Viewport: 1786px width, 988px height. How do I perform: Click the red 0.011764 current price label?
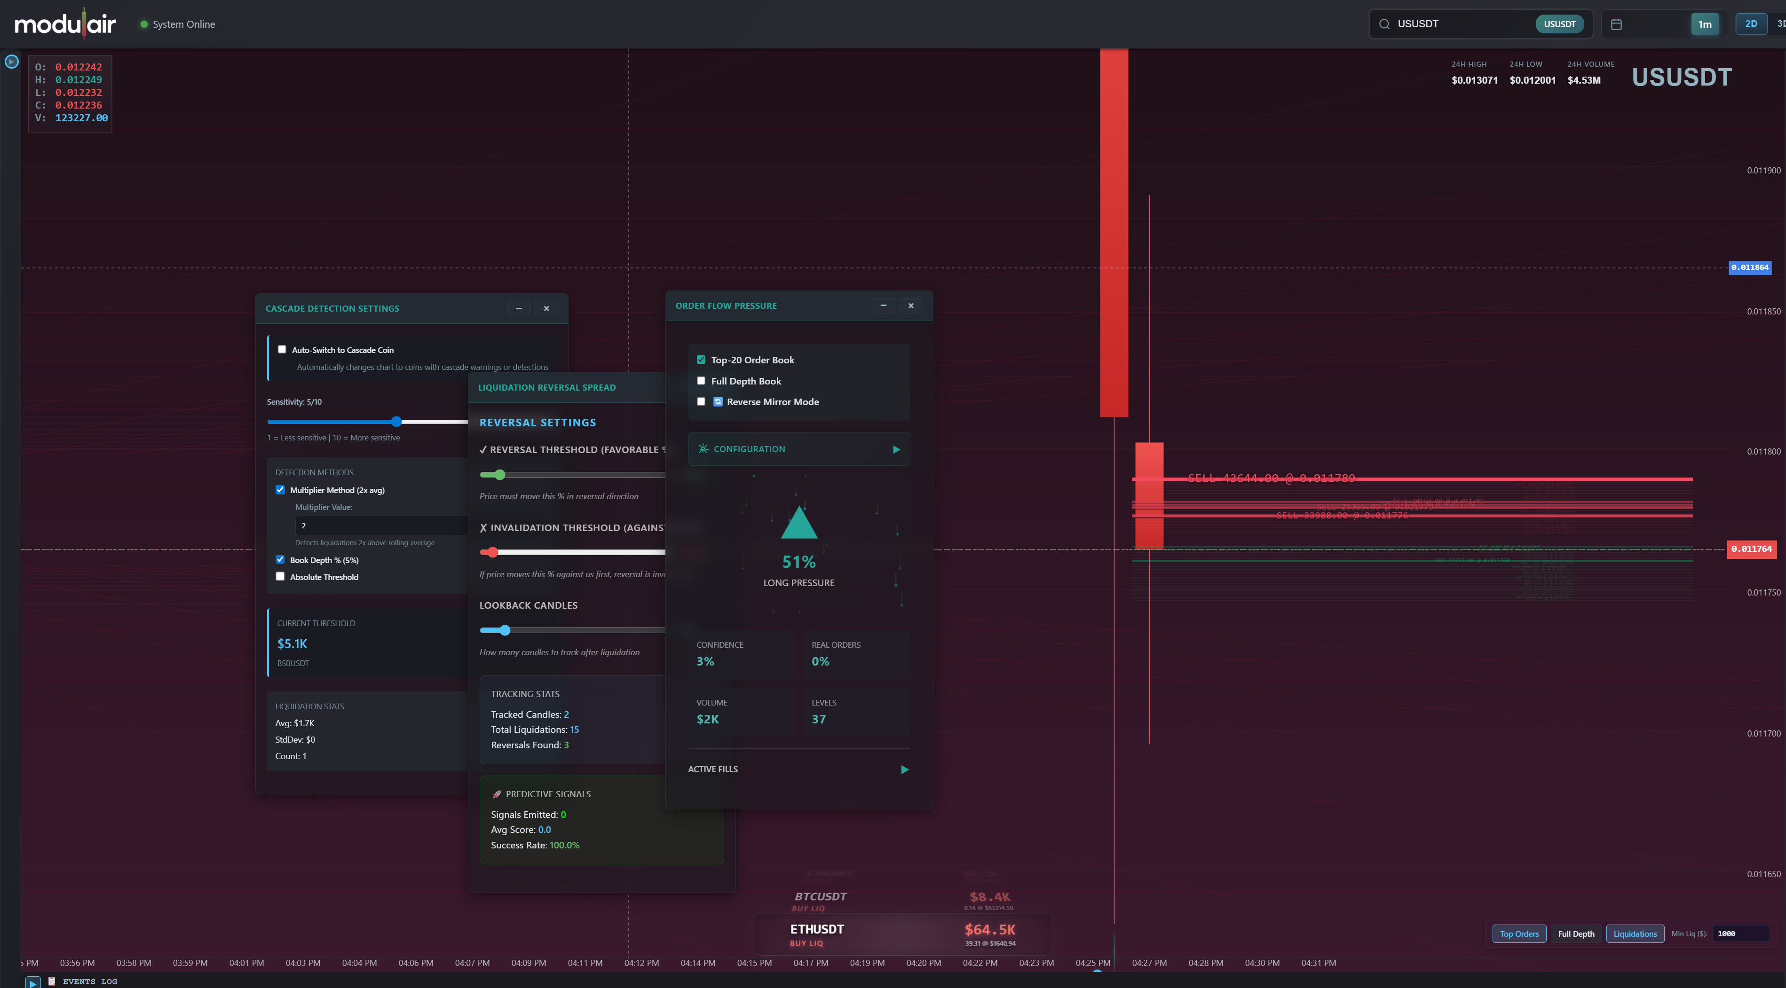(x=1751, y=549)
